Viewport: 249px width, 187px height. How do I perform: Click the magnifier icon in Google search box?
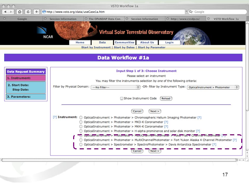click(191, 12)
